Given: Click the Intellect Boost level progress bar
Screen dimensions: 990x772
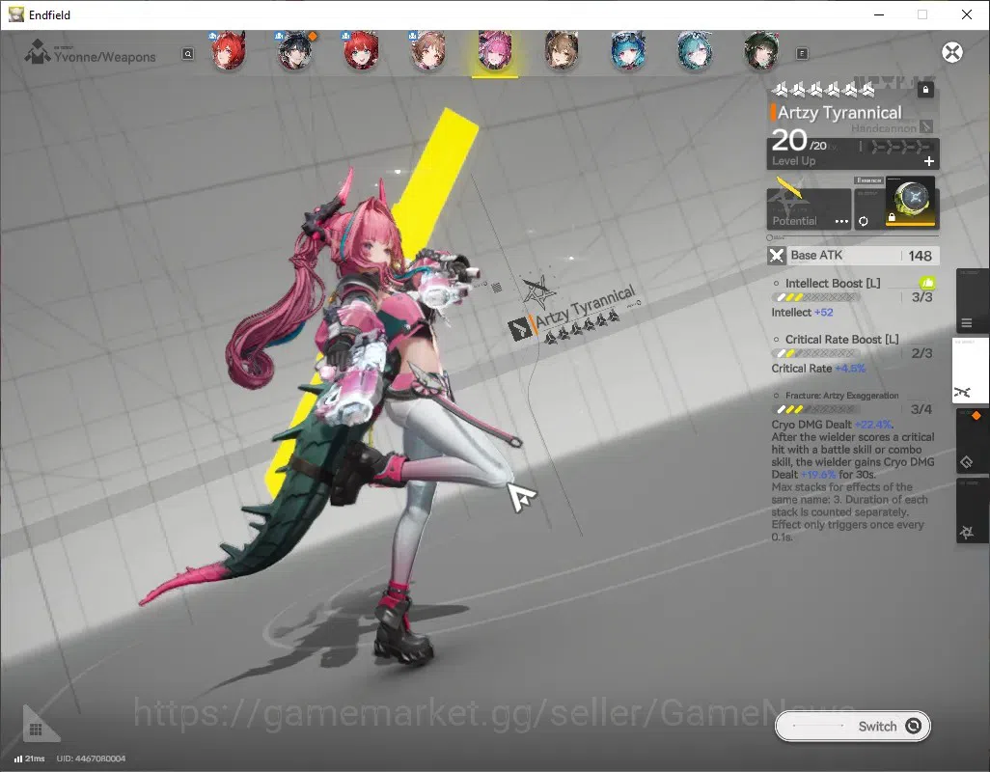Looking at the screenshot, I should point(815,297).
